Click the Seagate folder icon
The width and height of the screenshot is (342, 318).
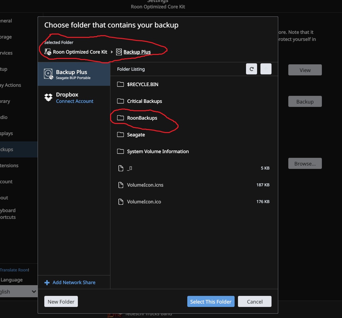click(x=120, y=135)
